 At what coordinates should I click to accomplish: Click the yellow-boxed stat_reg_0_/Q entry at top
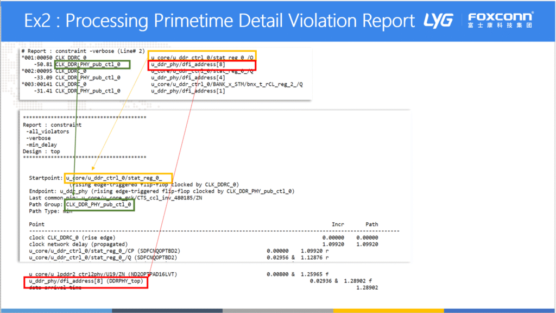point(202,58)
